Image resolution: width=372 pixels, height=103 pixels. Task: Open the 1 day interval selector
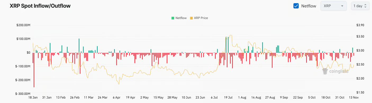tap(360, 6)
